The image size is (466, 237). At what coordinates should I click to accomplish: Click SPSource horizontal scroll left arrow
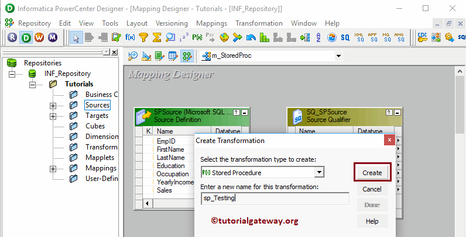click(x=148, y=204)
